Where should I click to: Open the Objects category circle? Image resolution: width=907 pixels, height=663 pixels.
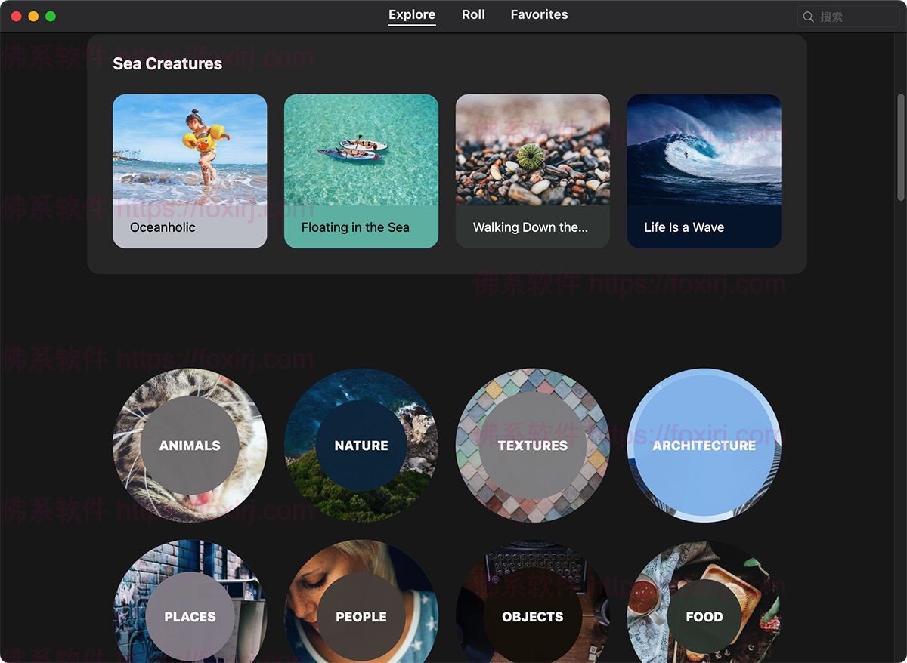tap(533, 616)
